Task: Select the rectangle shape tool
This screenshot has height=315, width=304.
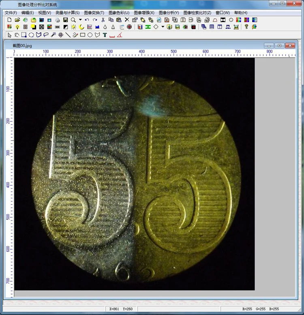Action: (x=83, y=35)
